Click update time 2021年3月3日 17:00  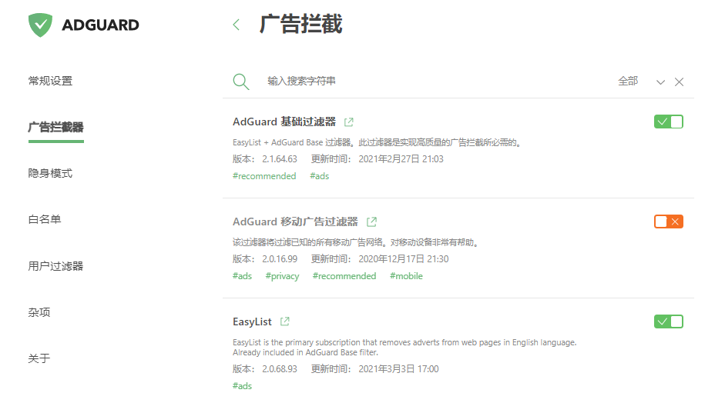(x=398, y=369)
